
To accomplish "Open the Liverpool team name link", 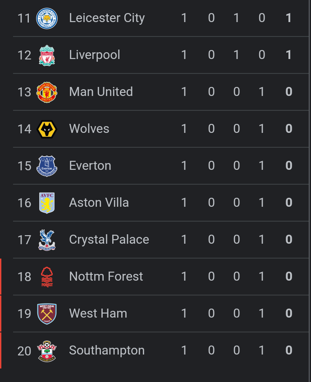I will coord(95,55).
